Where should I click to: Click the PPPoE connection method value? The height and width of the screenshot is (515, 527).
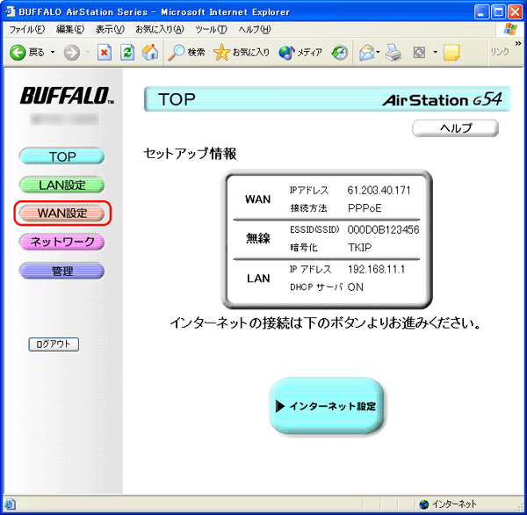tap(365, 208)
